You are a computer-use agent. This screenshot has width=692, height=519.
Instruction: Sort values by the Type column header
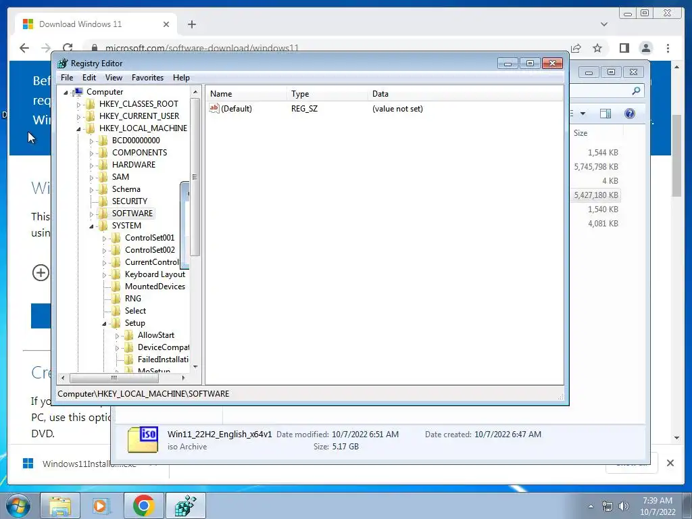point(327,93)
